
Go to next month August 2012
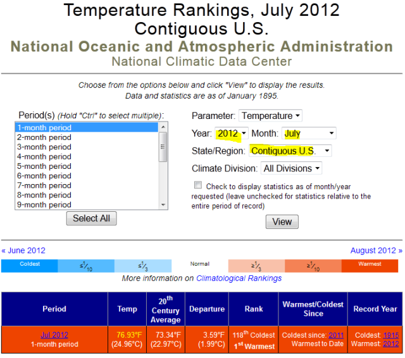pyautogui.click(x=377, y=250)
